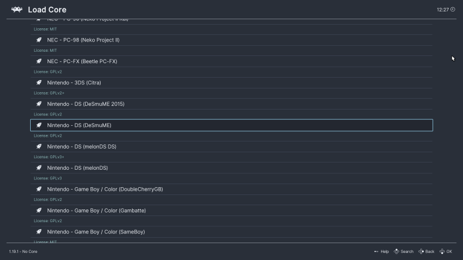The image size is (463, 260).
Task: Select the Nintendo - DS (DeSmuME) core
Action: [79, 125]
